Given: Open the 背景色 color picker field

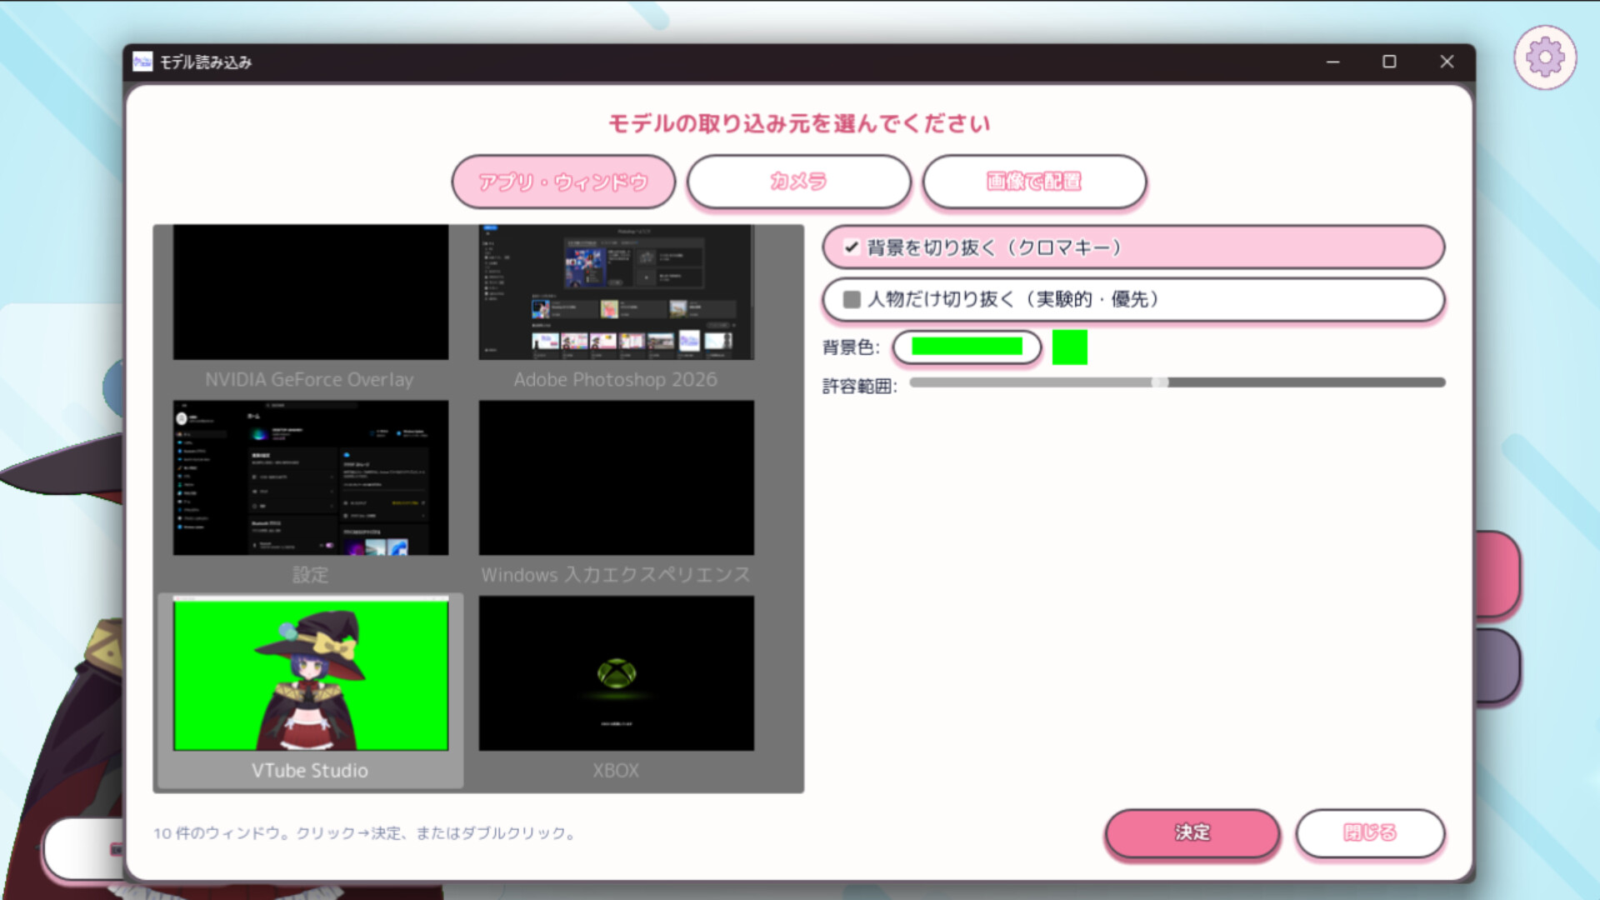Looking at the screenshot, I should (967, 347).
